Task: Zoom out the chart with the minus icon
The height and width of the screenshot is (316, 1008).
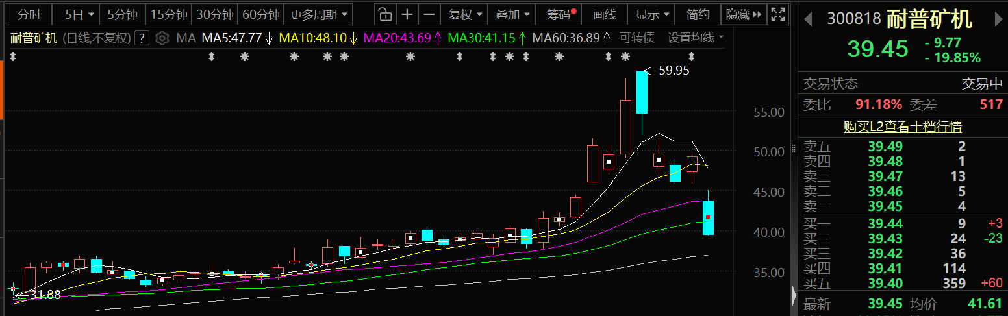Action: coord(429,14)
